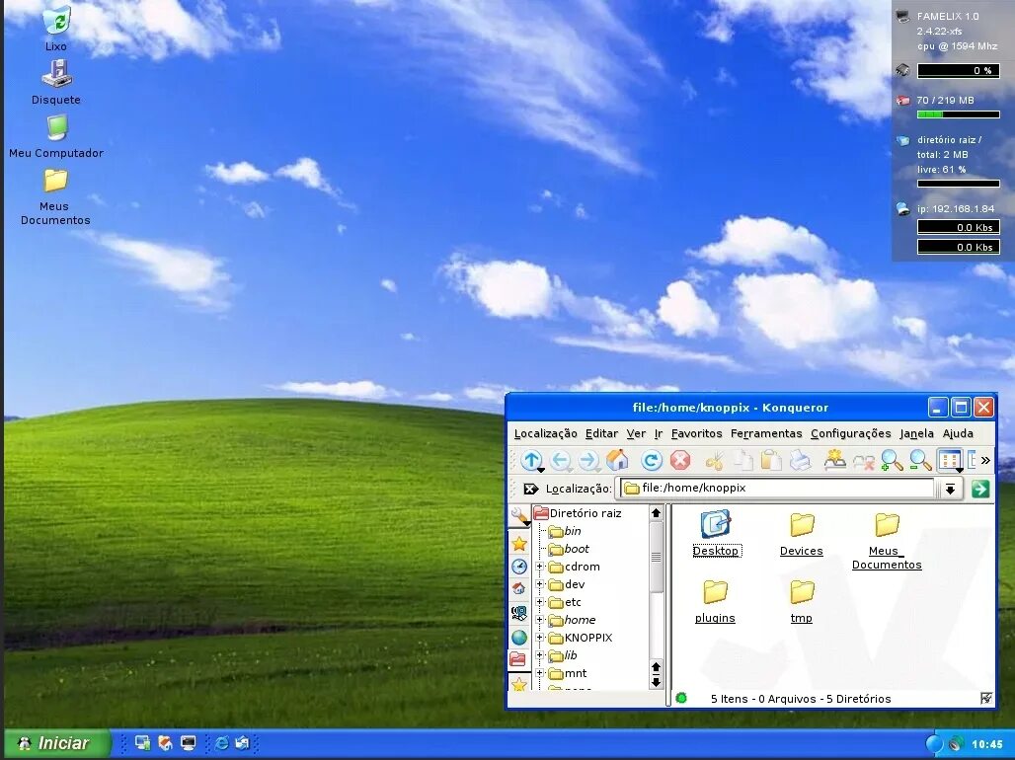Show more toolbar buttons via chevron
The width and height of the screenshot is (1015, 760).
click(x=985, y=460)
